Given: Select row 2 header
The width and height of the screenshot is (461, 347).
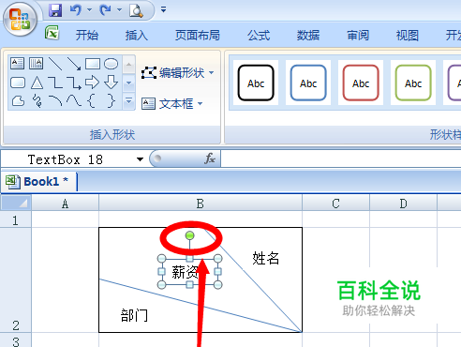Looking at the screenshot, I should click(15, 280).
